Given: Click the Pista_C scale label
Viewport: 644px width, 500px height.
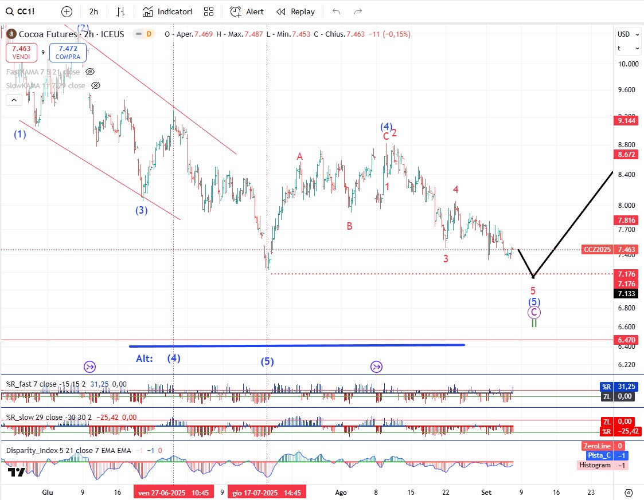Looking at the screenshot, I should pos(600,455).
